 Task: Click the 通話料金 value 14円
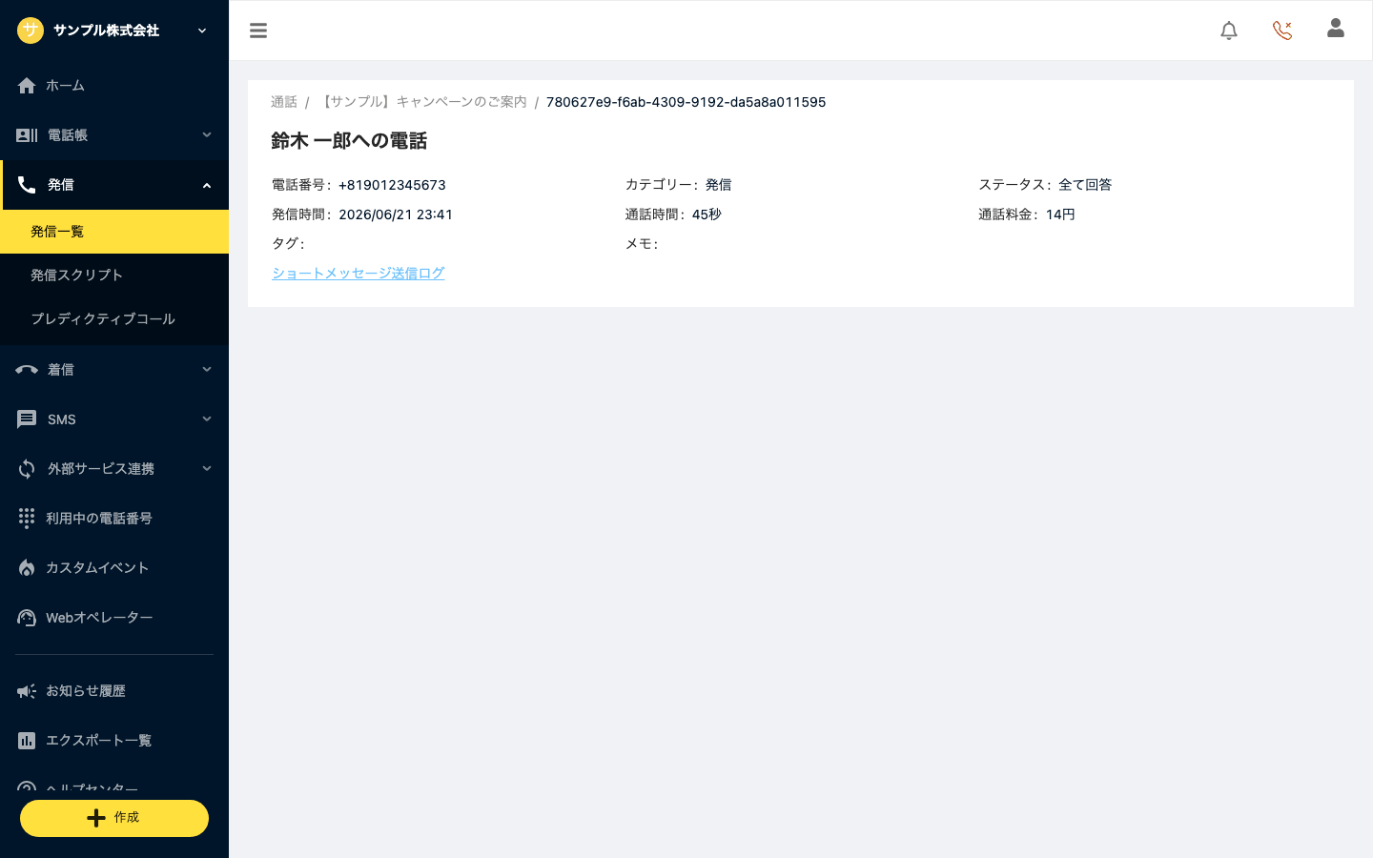1060,214
